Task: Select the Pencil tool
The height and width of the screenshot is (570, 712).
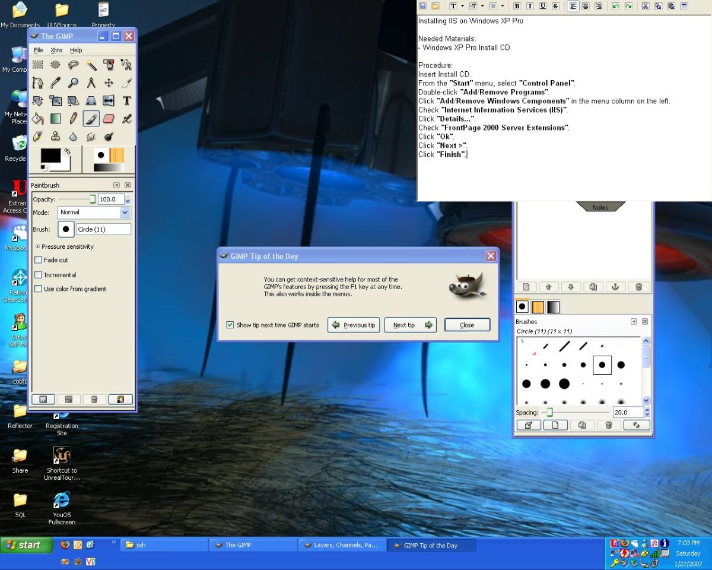Action: (x=74, y=119)
